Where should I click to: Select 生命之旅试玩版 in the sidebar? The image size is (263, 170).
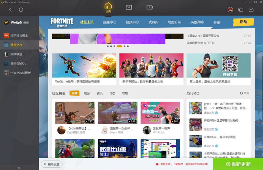pyautogui.click(x=19, y=73)
